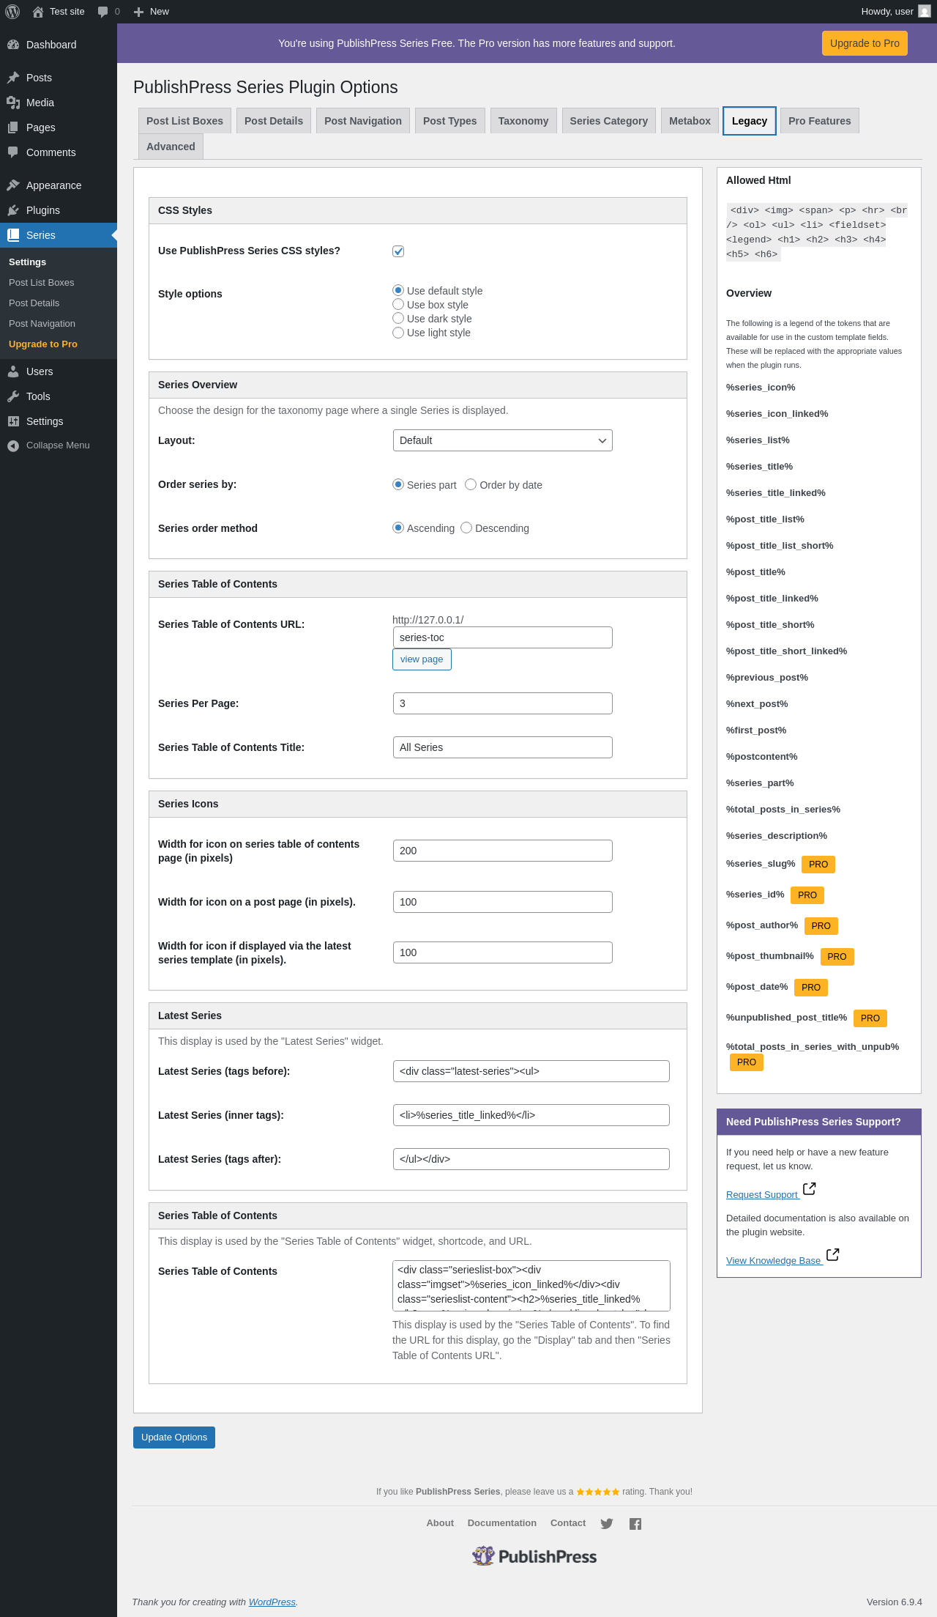Open the Series Category tab
937x1617 pixels.
608,121
